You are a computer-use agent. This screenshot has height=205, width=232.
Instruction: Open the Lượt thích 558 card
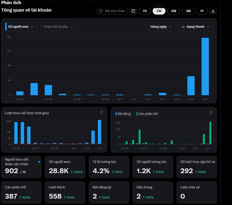click(65, 192)
